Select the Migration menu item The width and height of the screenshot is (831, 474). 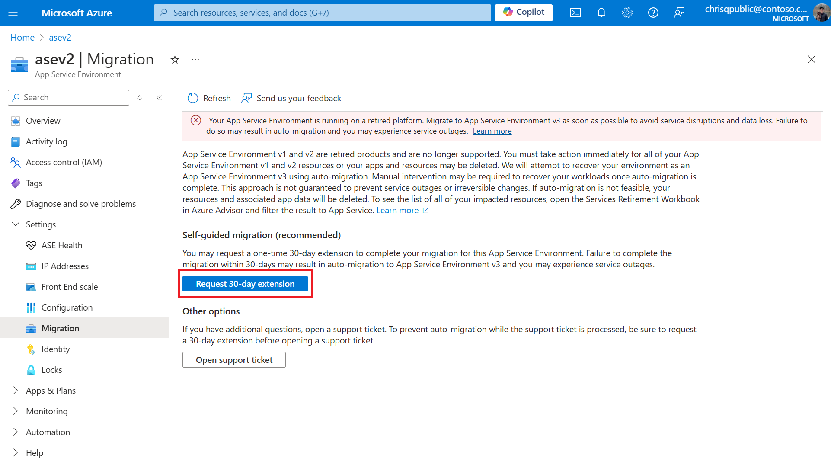tap(60, 328)
